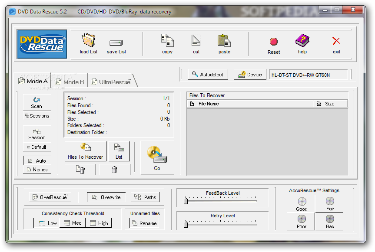Screen dimensions: 375x252
Task: Click the red Reset icon
Action: (x=274, y=42)
